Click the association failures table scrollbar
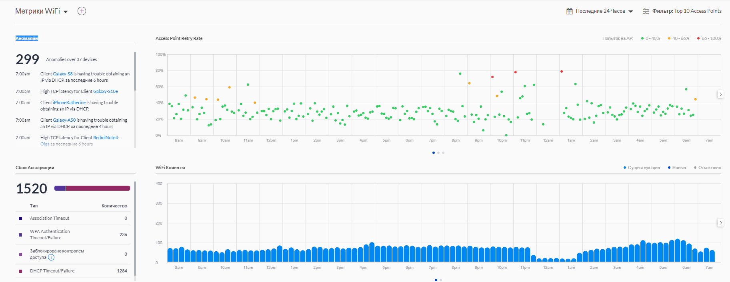 [x=135, y=229]
